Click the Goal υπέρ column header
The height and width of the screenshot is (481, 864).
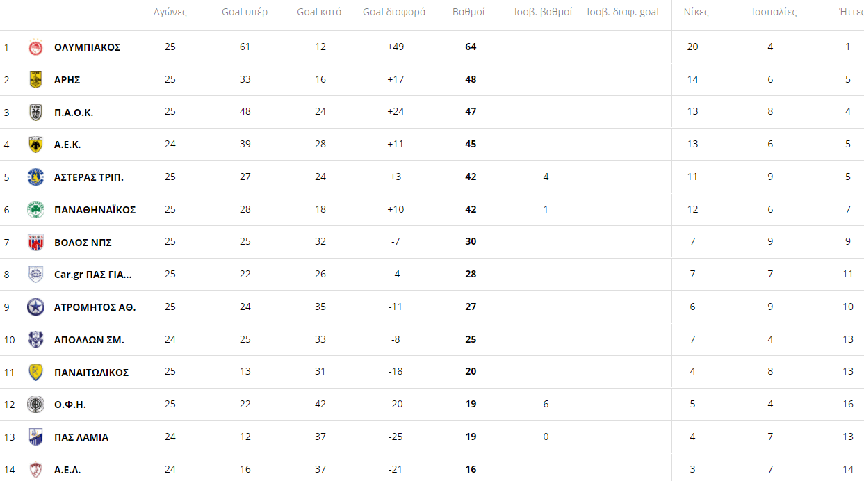[x=245, y=12]
